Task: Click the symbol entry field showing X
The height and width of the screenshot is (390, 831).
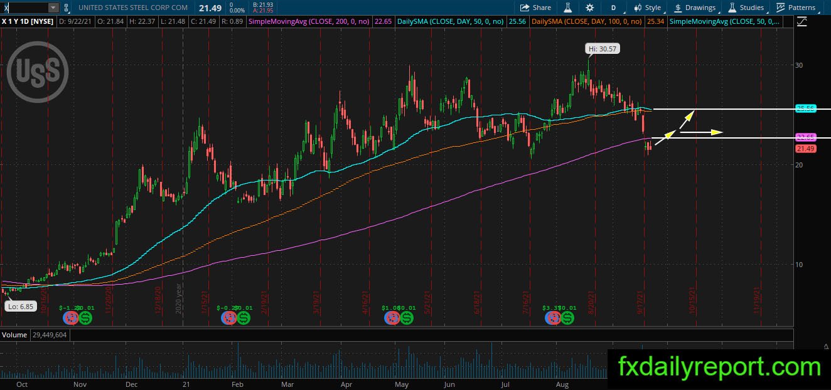Action: (x=24, y=8)
